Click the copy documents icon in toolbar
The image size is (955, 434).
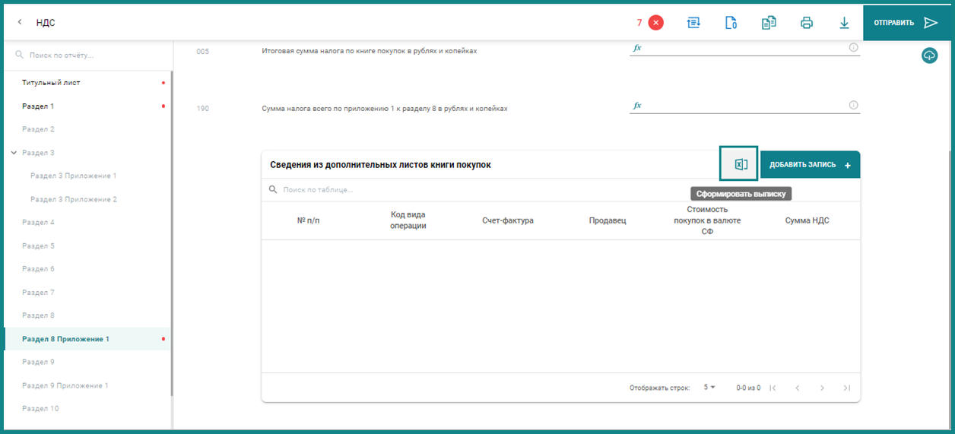(769, 23)
